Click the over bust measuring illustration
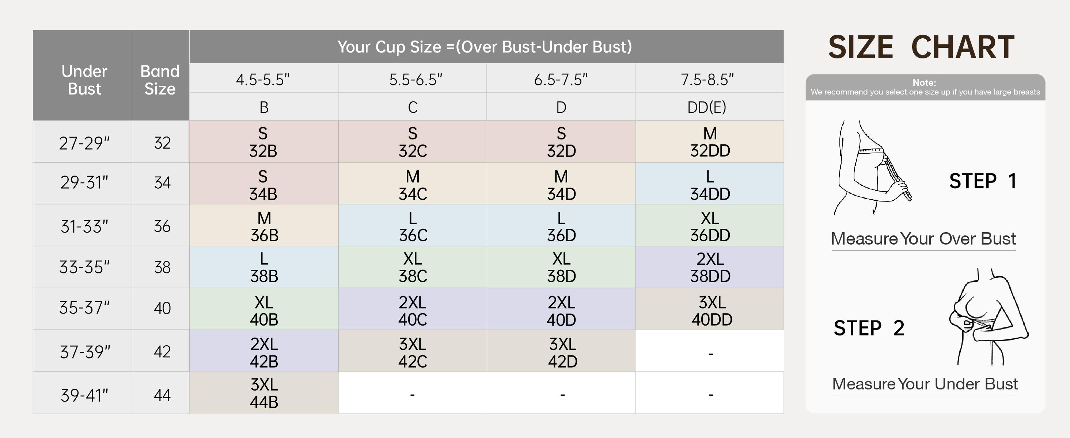This screenshot has height=438, width=1070. tap(872, 168)
